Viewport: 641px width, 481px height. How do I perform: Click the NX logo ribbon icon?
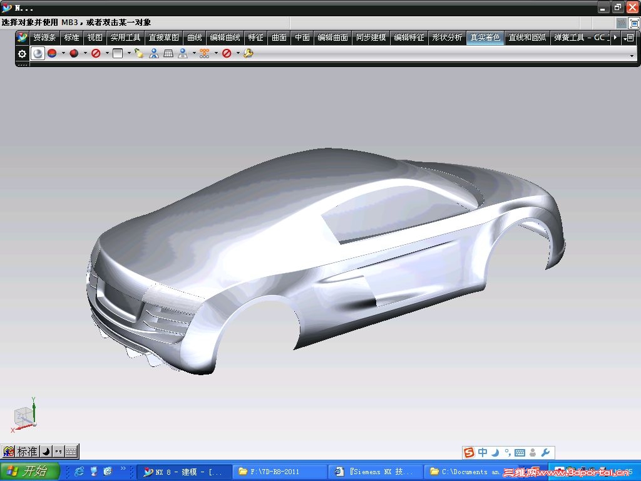[x=22, y=38]
